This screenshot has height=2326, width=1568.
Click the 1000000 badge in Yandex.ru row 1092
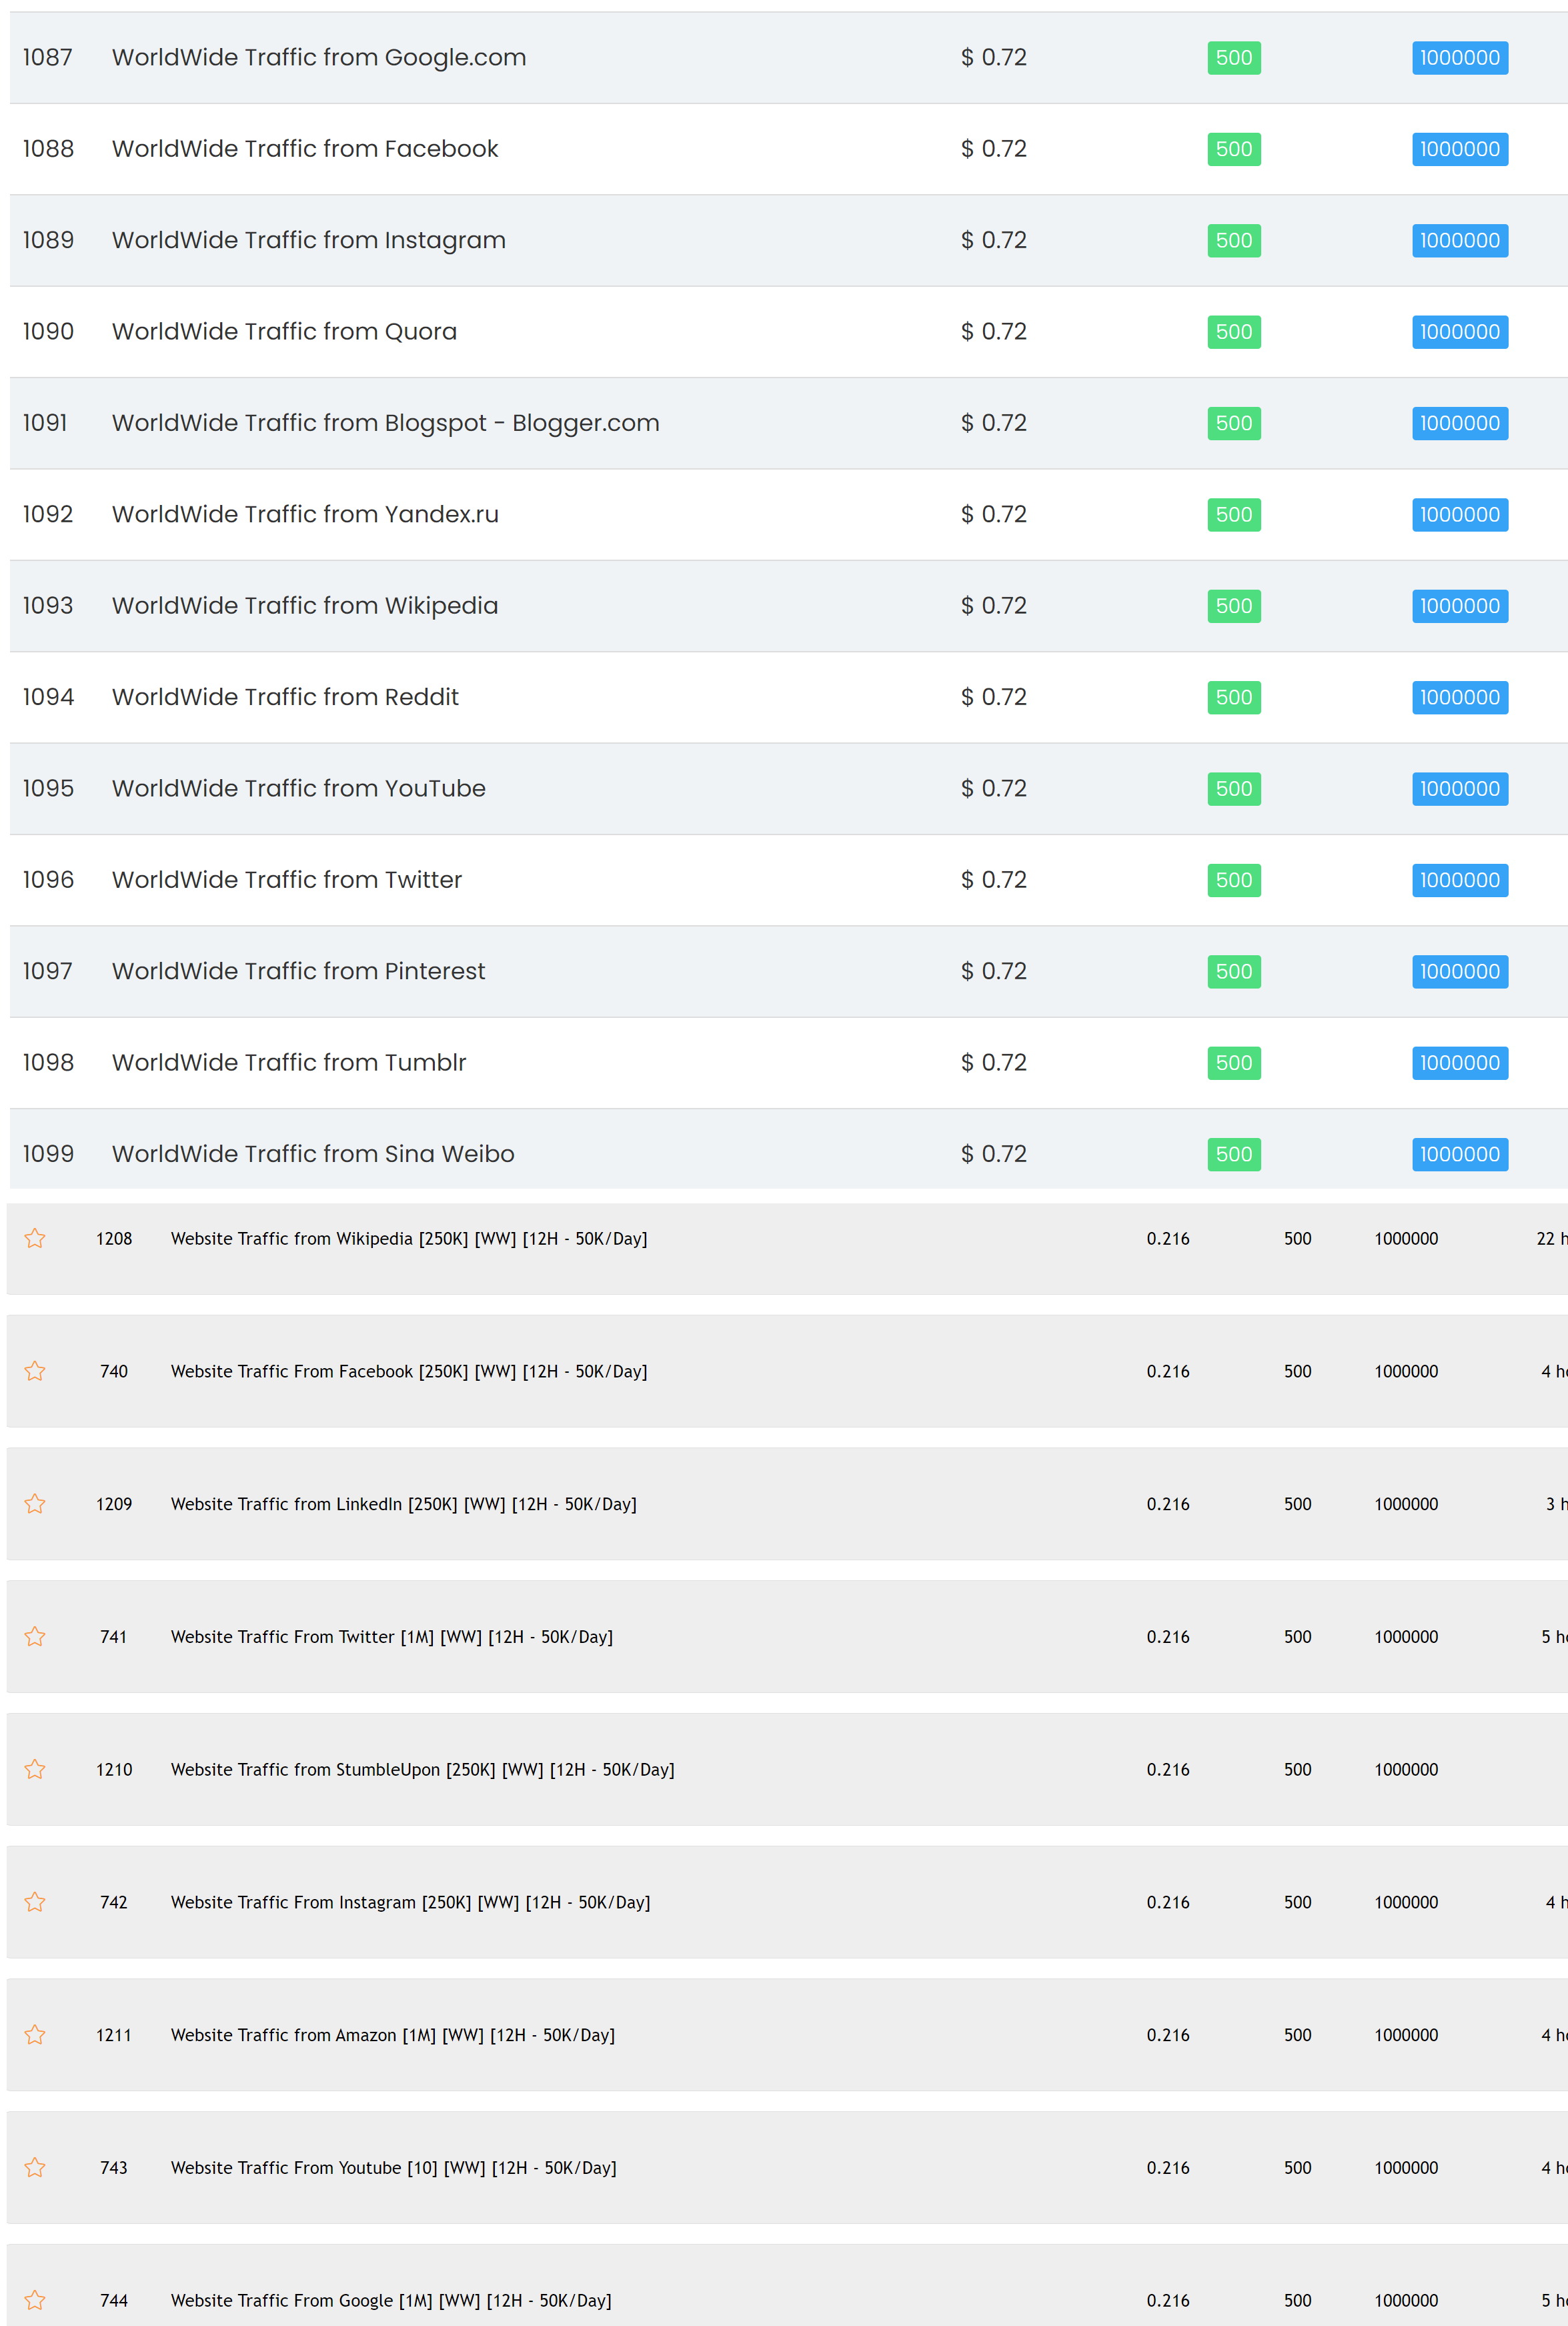(1460, 515)
